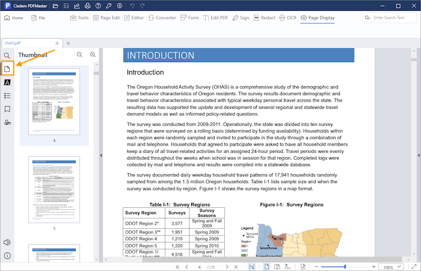421x271 pixels.
Task: Zoom out thumbnails with minus magnifier
Action: point(79,55)
